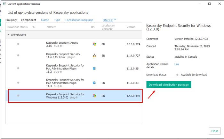Sort list by Name column header
This screenshot has width=224, height=139.
(x=51, y=27)
